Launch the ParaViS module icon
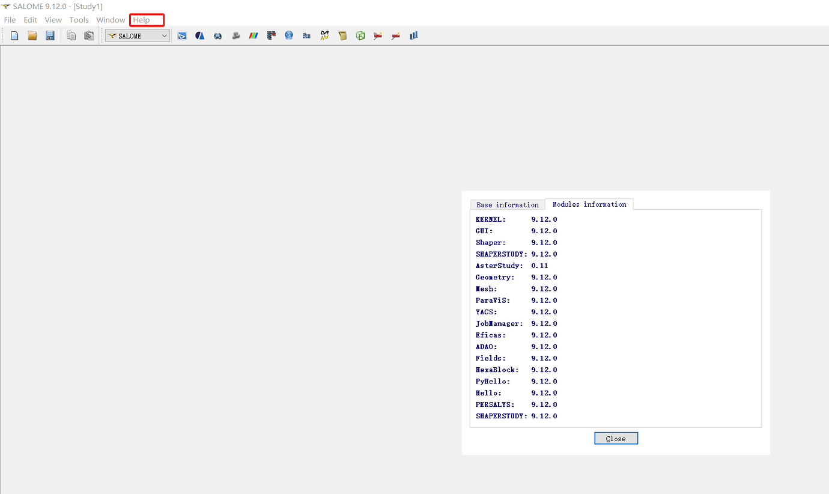 coord(253,35)
